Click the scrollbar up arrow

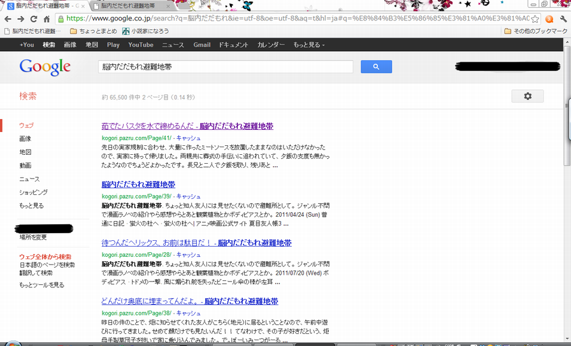pyautogui.click(x=567, y=42)
